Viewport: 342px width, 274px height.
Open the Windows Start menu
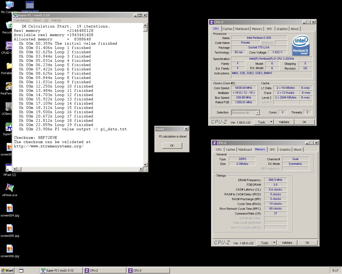7,271
